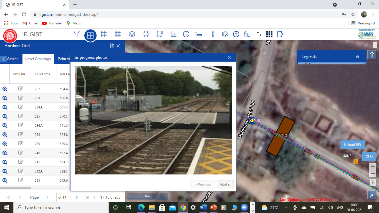Go to next page with the pagination arrow
This screenshot has width=379, height=213.
pos(76,197)
